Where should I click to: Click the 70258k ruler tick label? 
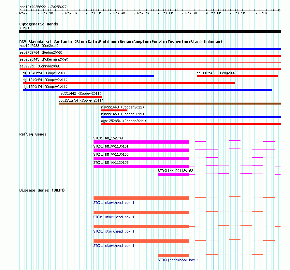tap(261, 13)
